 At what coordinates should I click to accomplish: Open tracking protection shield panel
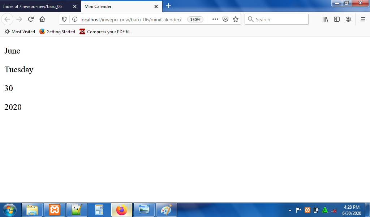[x=65, y=20]
